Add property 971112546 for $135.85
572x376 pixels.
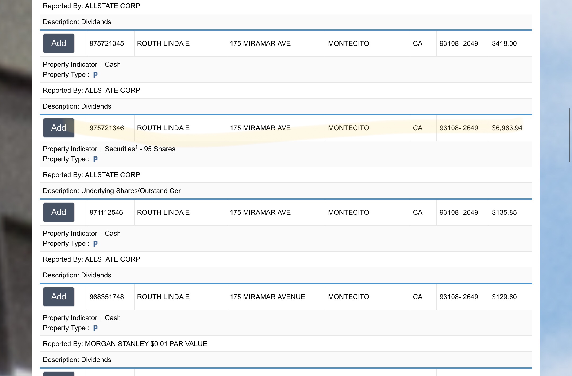tap(59, 212)
